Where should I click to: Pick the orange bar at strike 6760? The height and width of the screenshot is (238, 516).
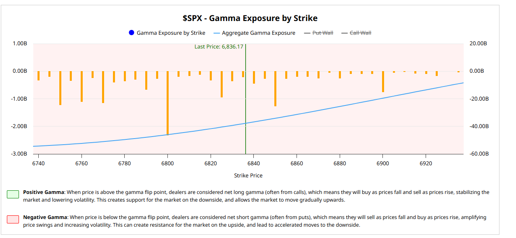(81, 86)
